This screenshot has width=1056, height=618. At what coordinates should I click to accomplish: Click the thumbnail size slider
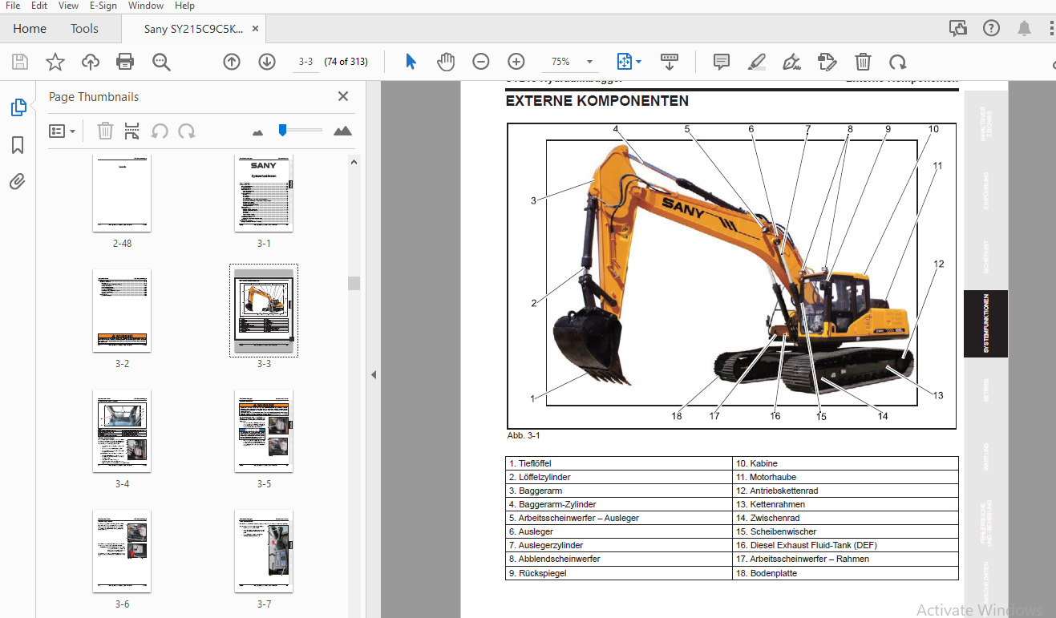(x=301, y=130)
